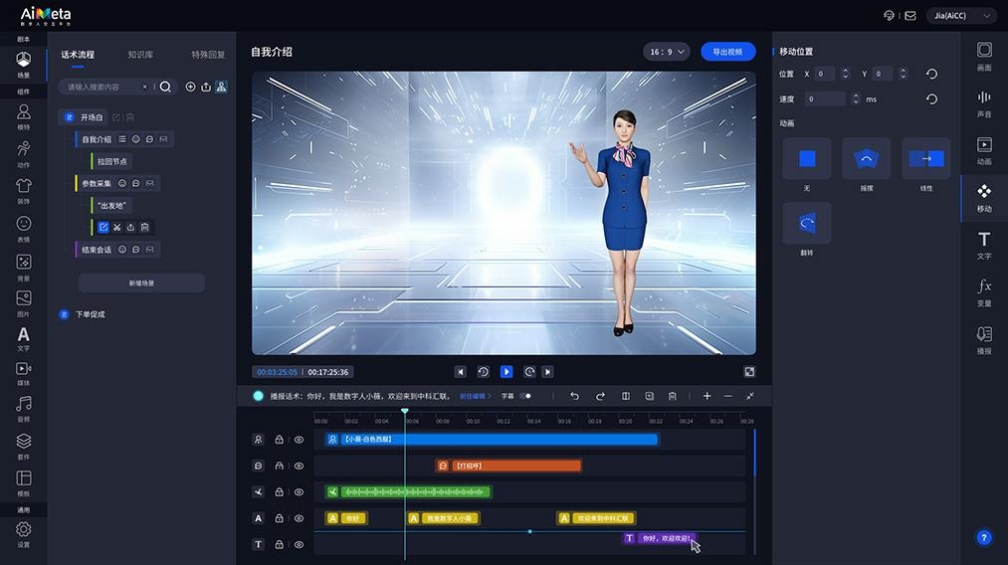Viewport: 1008px width, 565px height.
Task: Select the 摇摆 swing animation preset
Action: pyautogui.click(x=866, y=163)
